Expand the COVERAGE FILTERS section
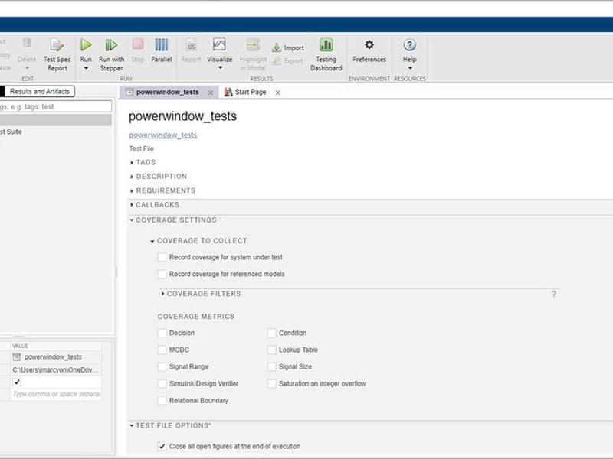The image size is (613, 459). click(162, 294)
